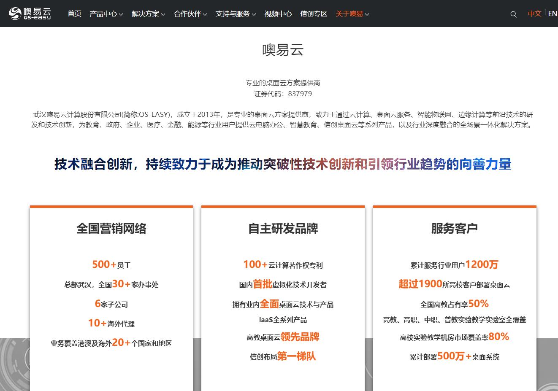Select the 关于噢易 menu item
This screenshot has width=558, height=391.
click(x=349, y=13)
